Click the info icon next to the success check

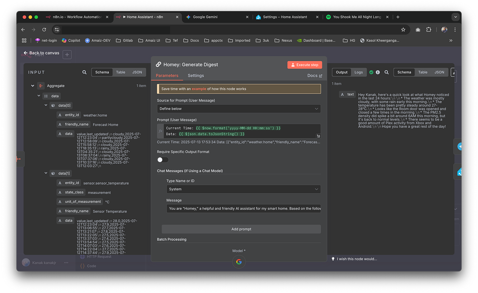[378, 72]
